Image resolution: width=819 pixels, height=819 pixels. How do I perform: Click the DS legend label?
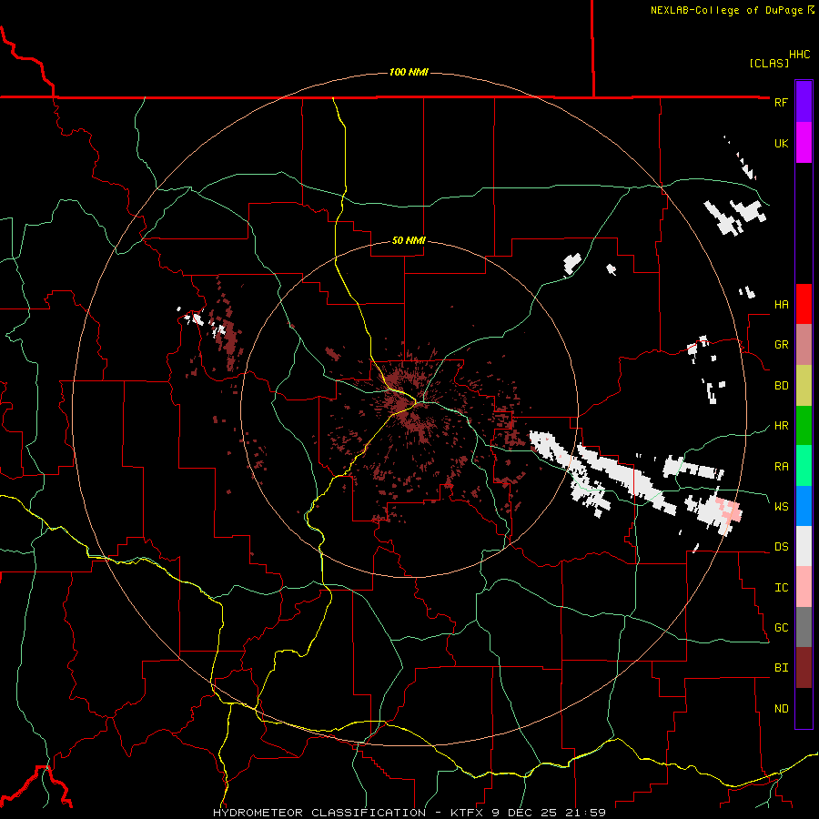click(781, 547)
